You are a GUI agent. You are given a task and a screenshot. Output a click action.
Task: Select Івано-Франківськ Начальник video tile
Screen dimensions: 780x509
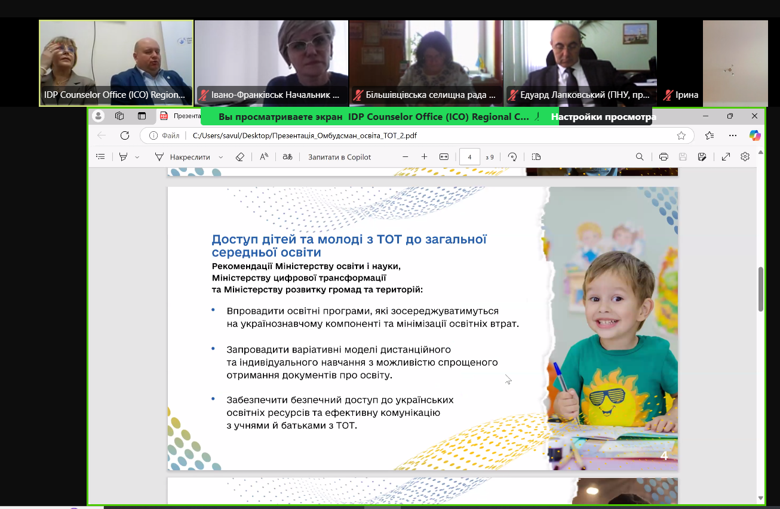click(271, 63)
